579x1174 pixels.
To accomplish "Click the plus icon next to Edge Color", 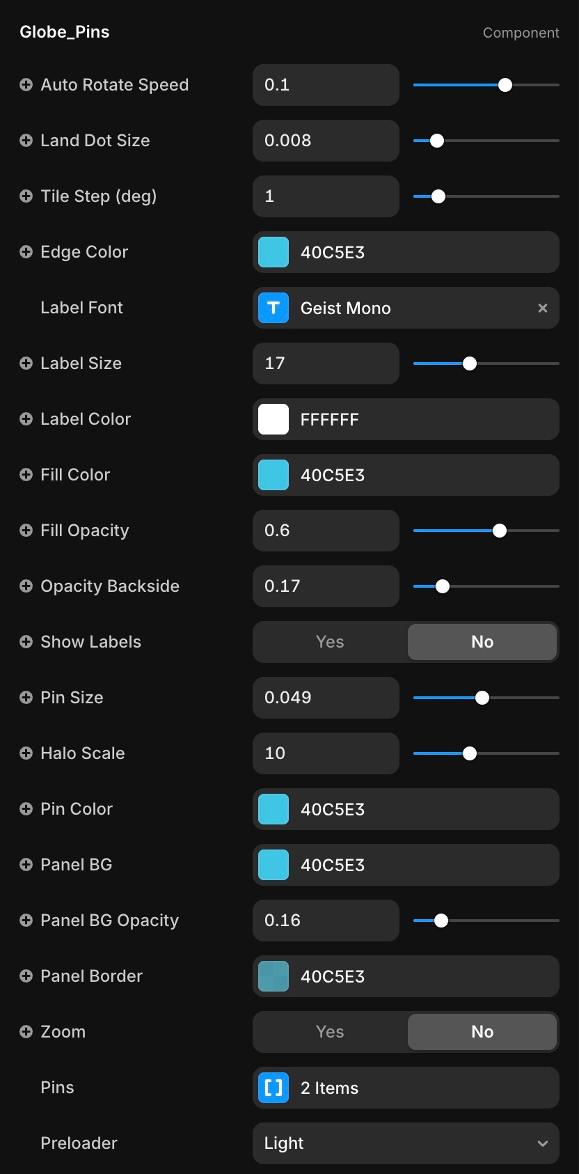I will (x=26, y=252).
